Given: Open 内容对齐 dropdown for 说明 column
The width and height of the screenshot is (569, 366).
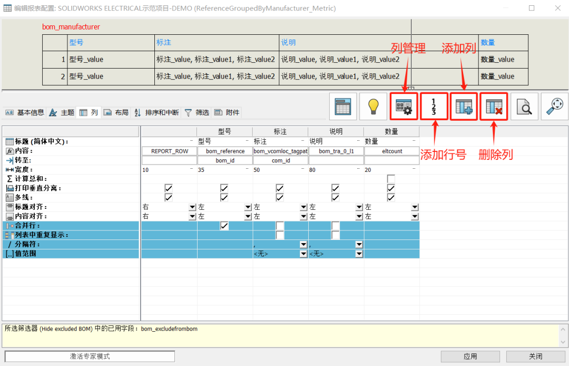Looking at the screenshot, I should click(359, 216).
